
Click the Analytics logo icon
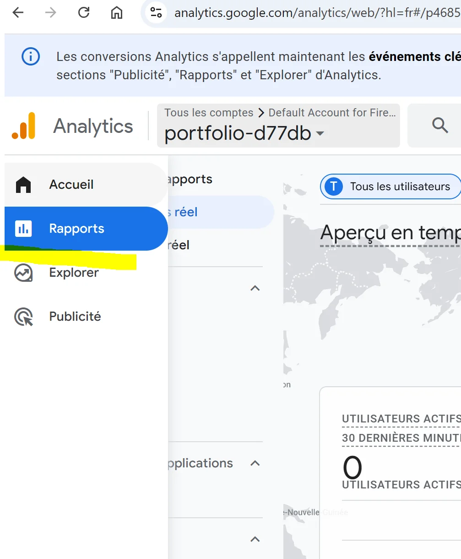[x=23, y=126]
